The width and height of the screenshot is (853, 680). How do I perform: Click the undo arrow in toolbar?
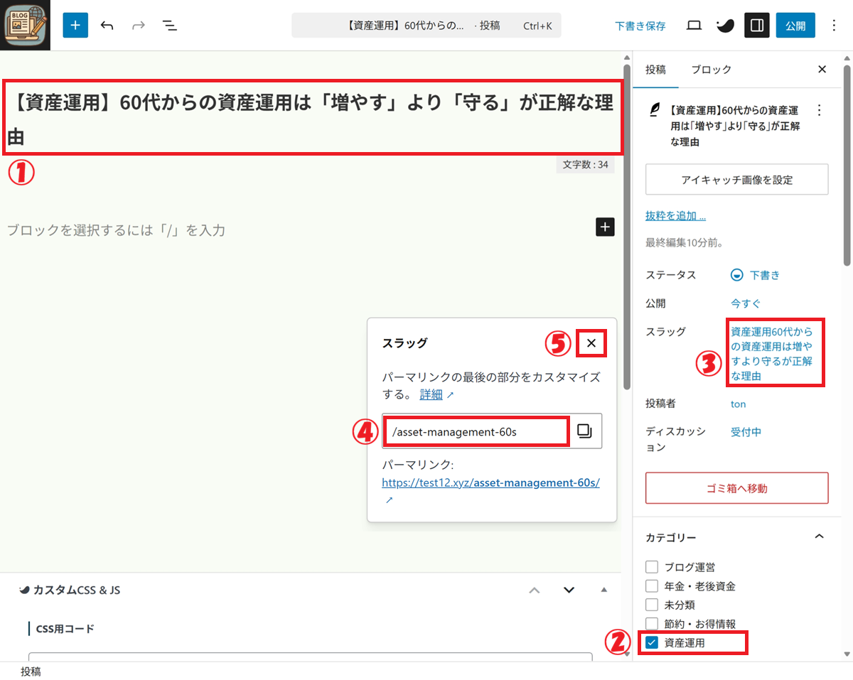click(x=107, y=26)
